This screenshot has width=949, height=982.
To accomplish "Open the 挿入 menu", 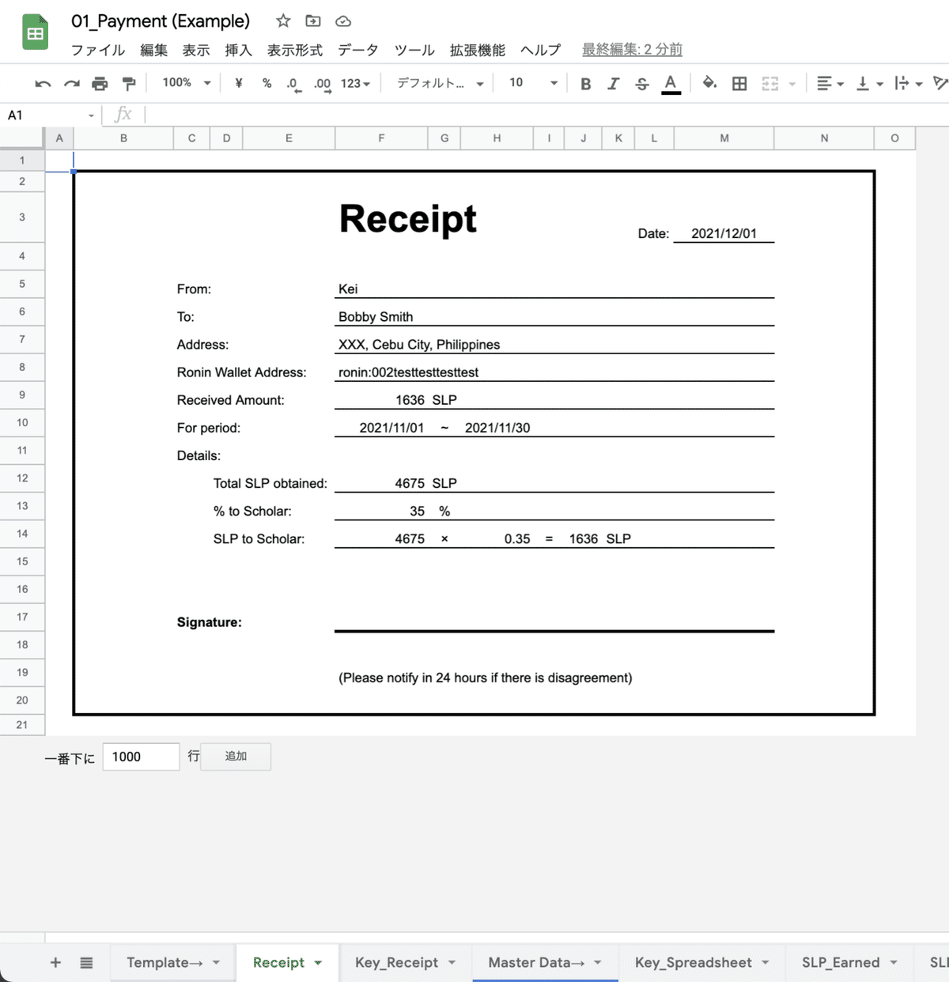I will point(238,50).
